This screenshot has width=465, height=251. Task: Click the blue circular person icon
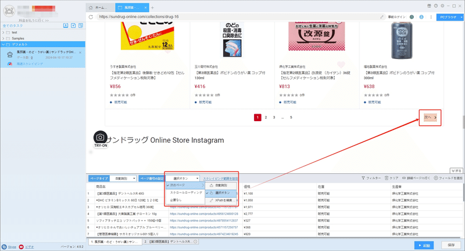[x=421, y=17]
